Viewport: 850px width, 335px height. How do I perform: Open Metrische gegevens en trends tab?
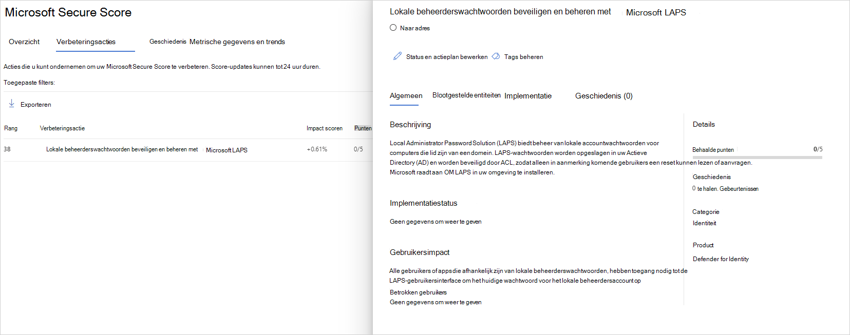(x=237, y=42)
